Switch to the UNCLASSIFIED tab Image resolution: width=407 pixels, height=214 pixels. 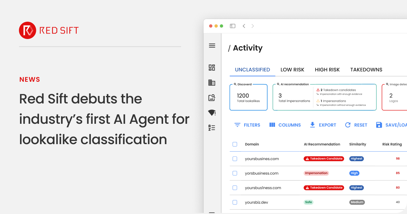click(252, 70)
